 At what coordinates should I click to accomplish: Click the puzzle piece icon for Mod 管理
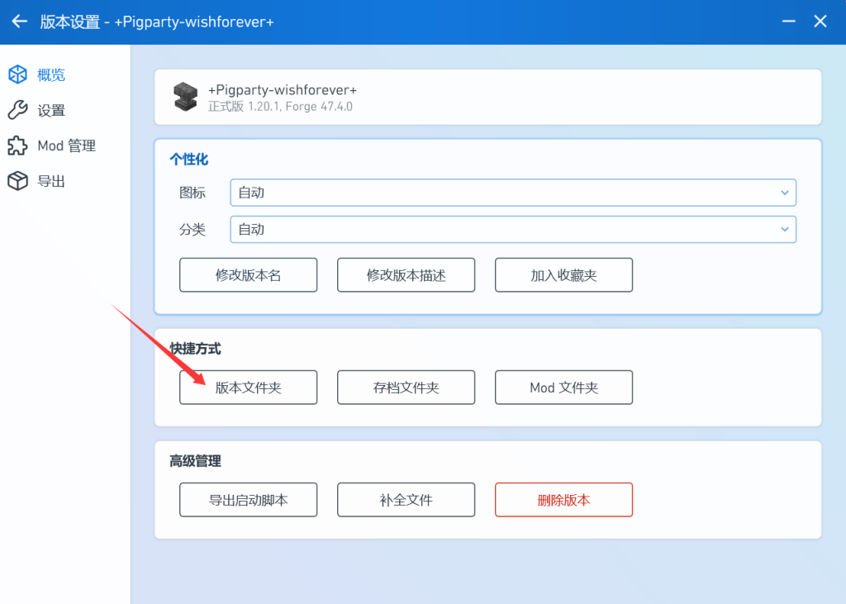17,146
